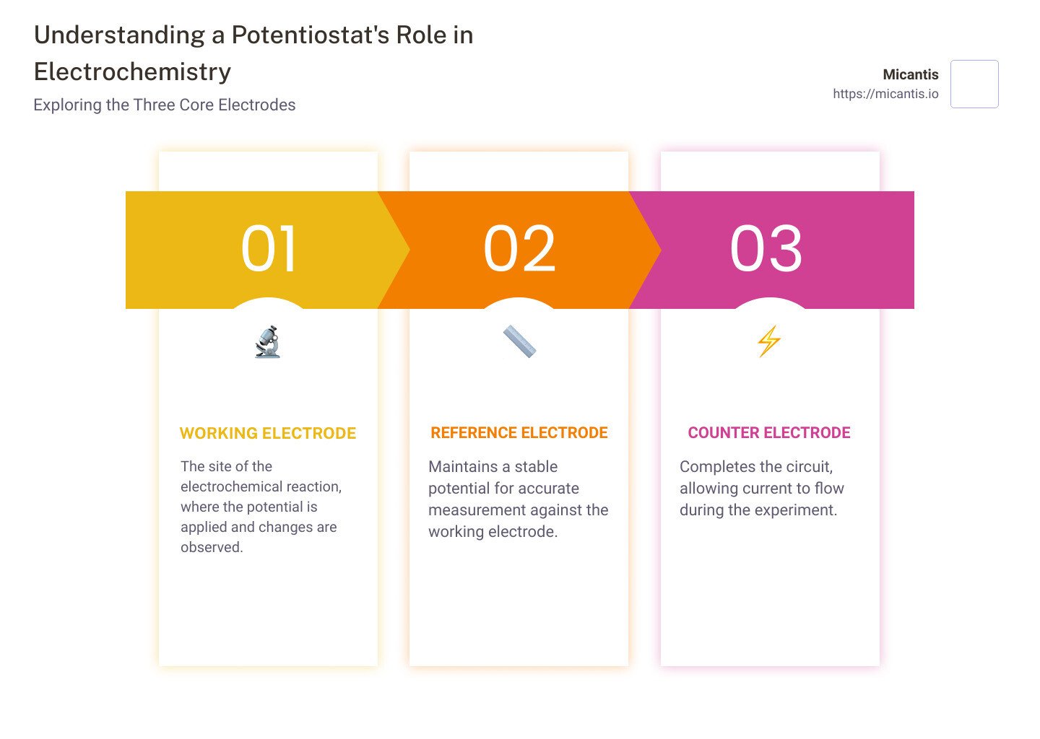Click the lightning bolt icon

(769, 341)
